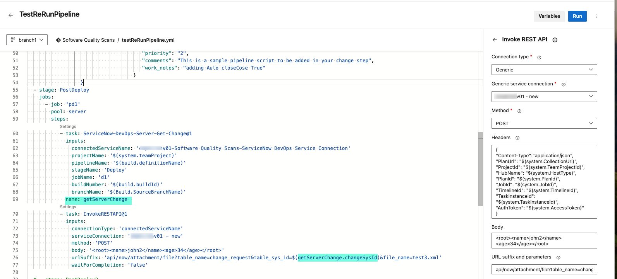Click the '"priority": "2"' line

click(x=165, y=53)
